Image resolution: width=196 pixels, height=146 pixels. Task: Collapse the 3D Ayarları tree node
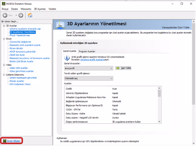point(4,26)
